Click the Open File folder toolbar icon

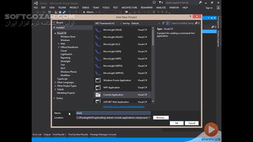pos(56,12)
